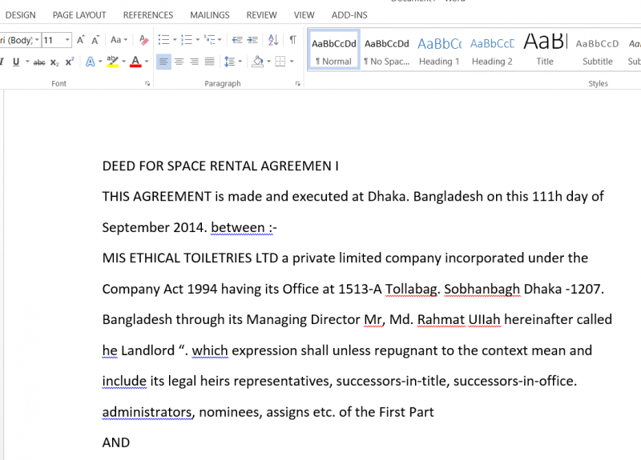Screen dimensions: 641x460
Task: Toggle strikethrough formatting
Action: point(39,62)
